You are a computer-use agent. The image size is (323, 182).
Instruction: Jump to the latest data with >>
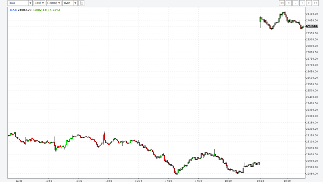316,3
